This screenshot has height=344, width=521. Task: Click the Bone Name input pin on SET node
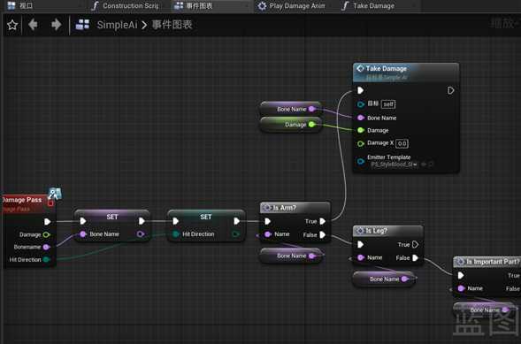click(83, 234)
